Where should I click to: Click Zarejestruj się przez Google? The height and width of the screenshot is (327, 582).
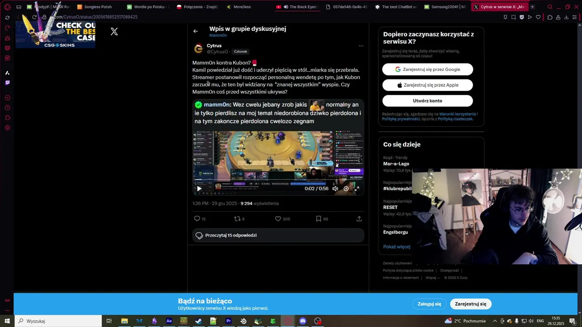click(x=427, y=69)
